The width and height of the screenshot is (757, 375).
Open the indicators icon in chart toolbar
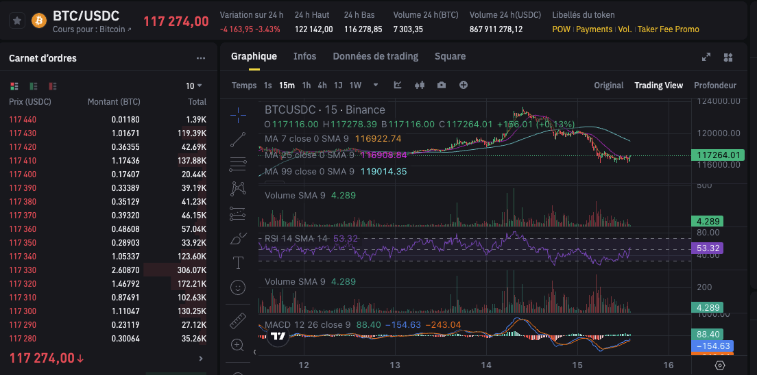pyautogui.click(x=398, y=85)
